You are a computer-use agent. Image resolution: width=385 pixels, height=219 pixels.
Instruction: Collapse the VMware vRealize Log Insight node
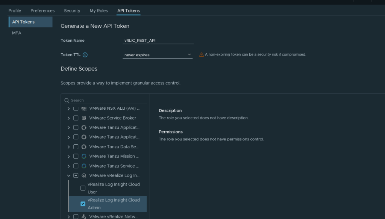point(68,175)
